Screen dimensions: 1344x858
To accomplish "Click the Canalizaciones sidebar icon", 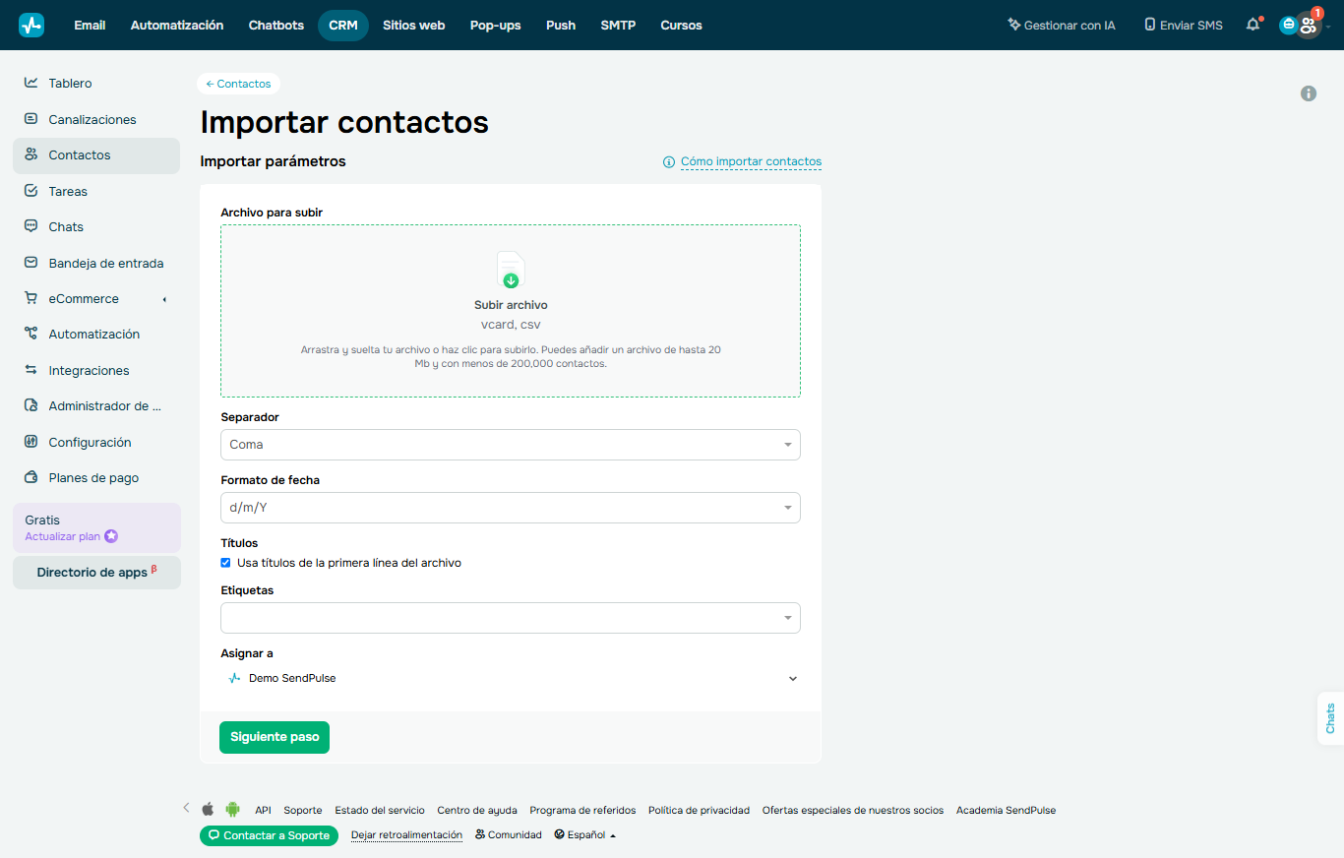I will coord(31,119).
